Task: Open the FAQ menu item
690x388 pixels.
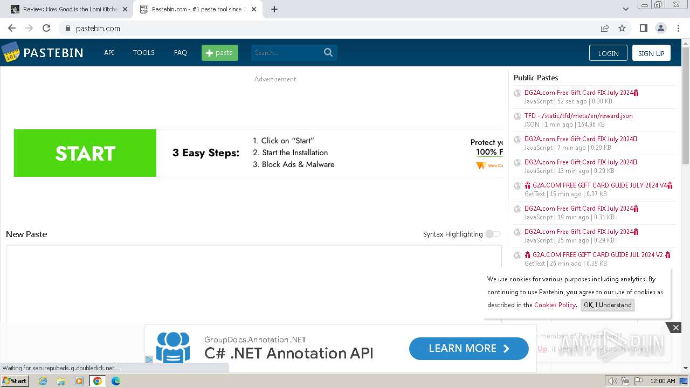Action: (181, 52)
